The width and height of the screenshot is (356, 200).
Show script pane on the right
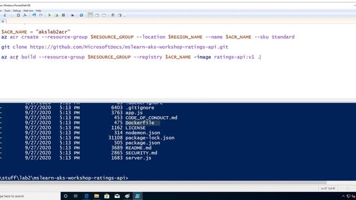(97, 15)
